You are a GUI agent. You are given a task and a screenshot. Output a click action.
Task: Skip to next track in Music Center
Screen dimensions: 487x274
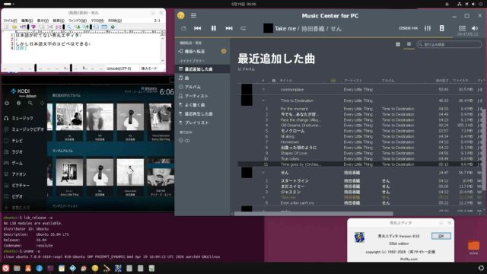[x=229, y=28]
